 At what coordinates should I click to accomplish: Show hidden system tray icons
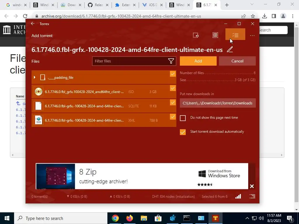coord(247,218)
